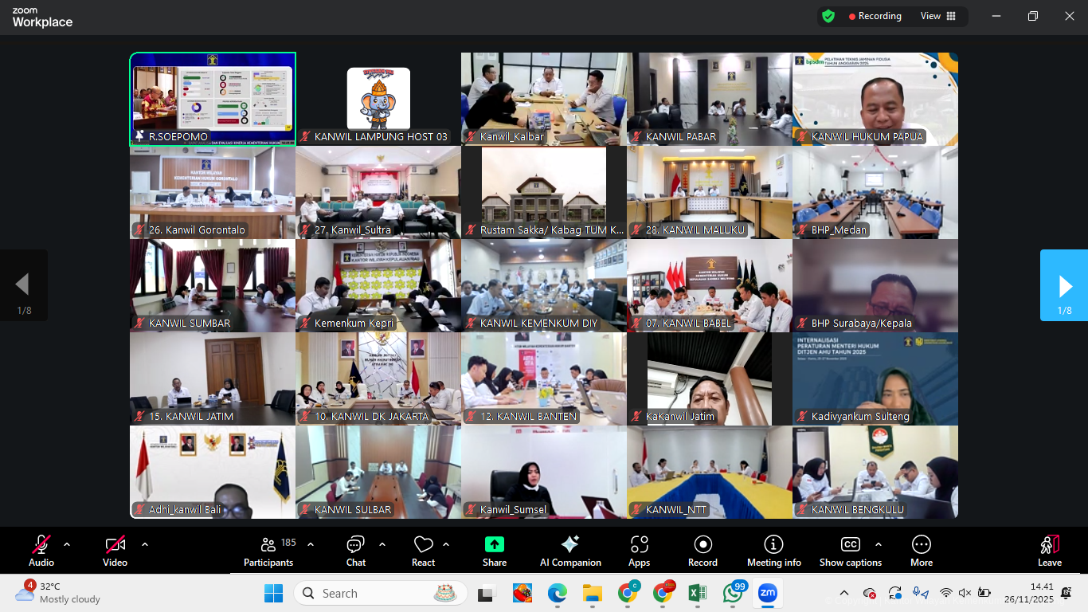Go to next page of participants

click(x=1064, y=285)
